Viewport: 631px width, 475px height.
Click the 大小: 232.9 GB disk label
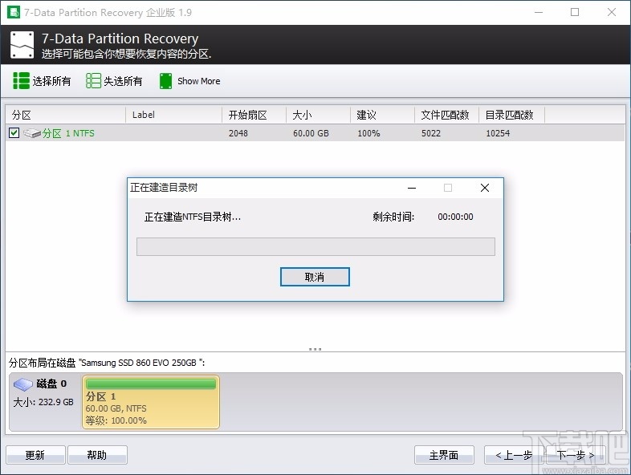(x=43, y=402)
